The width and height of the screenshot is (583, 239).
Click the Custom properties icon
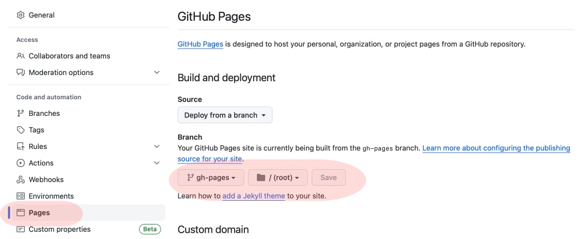coord(21,229)
